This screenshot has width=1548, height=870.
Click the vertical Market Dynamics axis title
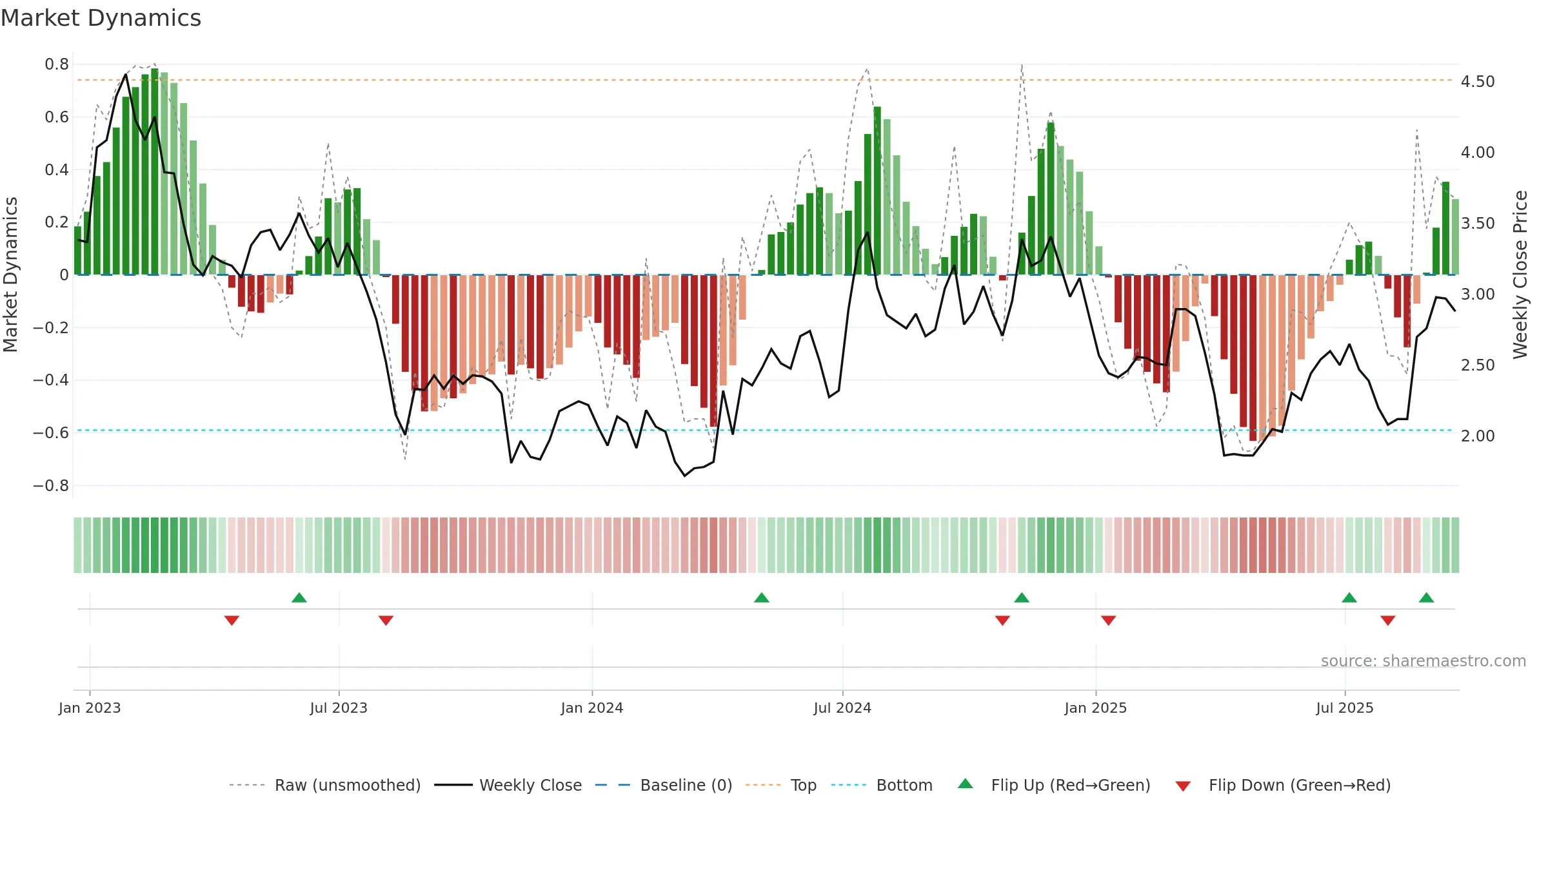click(x=10, y=275)
